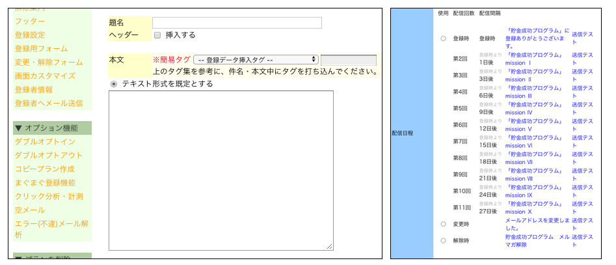Click 送信テスト in the 第3回 row
Image resolution: width=616 pixels, height=265 pixels.
[582, 76]
